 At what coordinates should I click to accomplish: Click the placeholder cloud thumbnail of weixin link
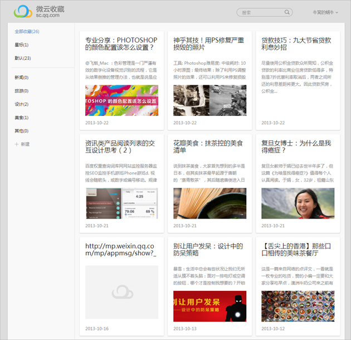pos(121,292)
